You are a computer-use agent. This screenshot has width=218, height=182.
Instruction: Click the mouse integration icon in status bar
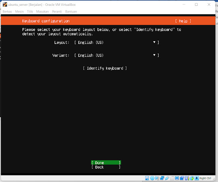coord(192,178)
